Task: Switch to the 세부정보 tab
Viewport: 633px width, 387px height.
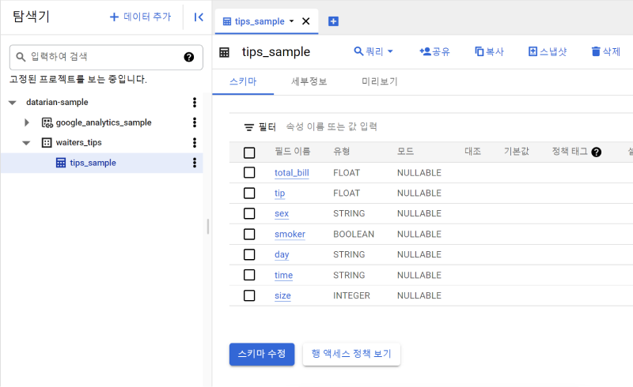Action: 309,82
